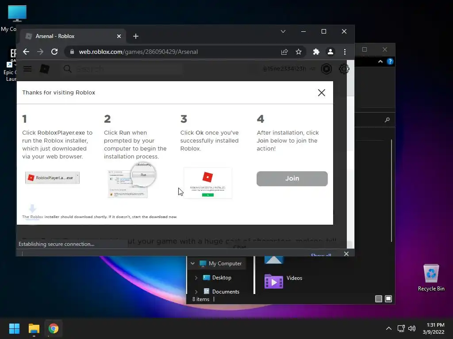Select Documents in the File Explorer tree
The width and height of the screenshot is (453, 339).
click(226, 292)
